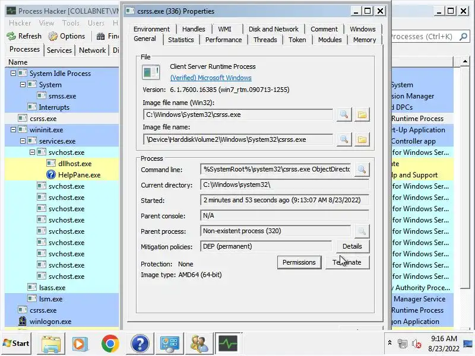The height and width of the screenshot is (356, 475).
Task: Open the Hacker menu
Action: coord(20,23)
